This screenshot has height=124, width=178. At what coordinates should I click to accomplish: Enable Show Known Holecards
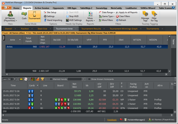[89, 79]
